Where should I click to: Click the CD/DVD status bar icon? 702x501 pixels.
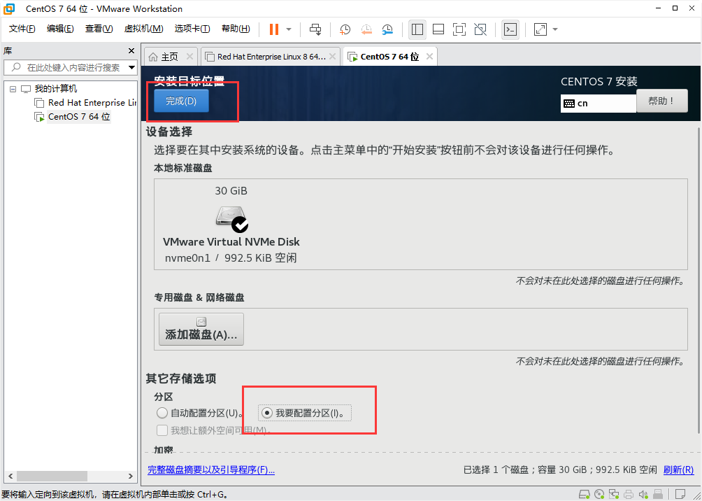click(x=600, y=494)
